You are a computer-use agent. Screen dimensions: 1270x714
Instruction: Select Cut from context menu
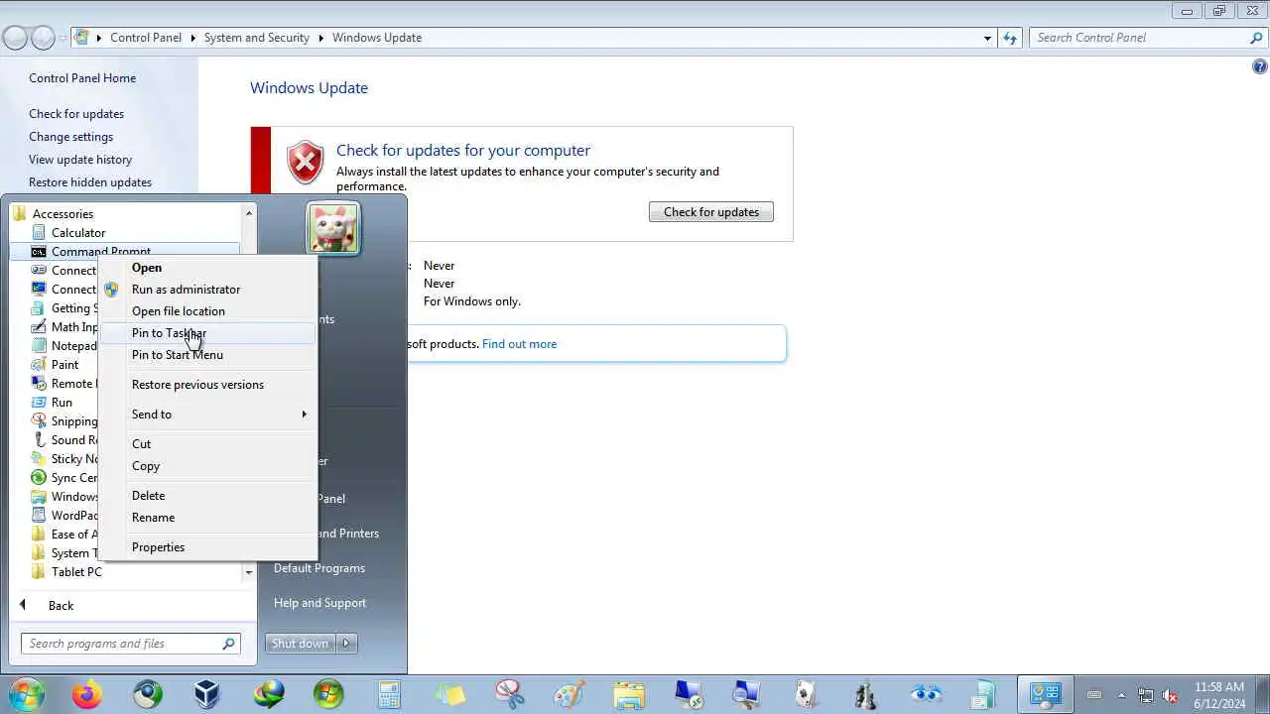142,444
